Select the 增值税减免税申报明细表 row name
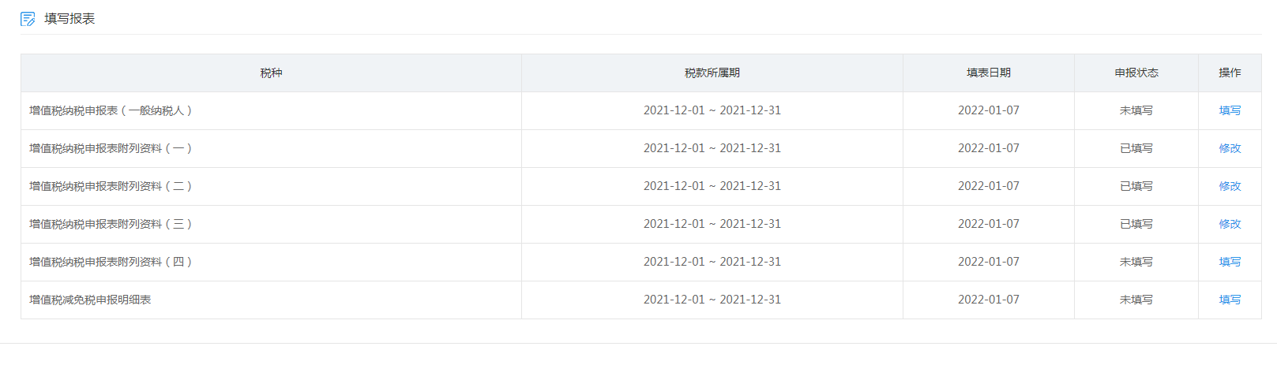This screenshot has width=1277, height=380. coord(90,300)
